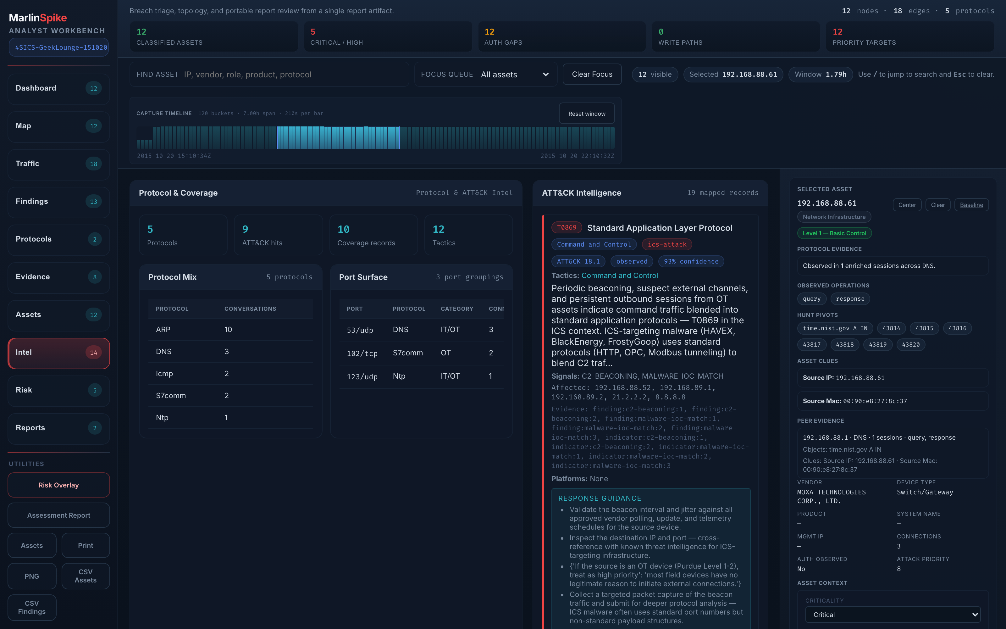Click the 43817 hunt pivot chip
Image resolution: width=1006 pixels, height=629 pixels.
812,344
